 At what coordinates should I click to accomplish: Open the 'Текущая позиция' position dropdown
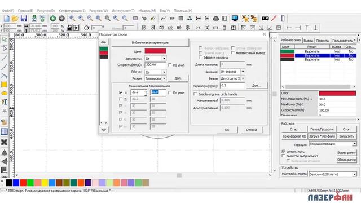(x=354, y=144)
